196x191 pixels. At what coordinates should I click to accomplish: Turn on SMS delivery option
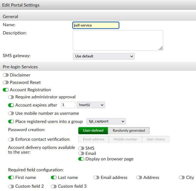coord(81,148)
